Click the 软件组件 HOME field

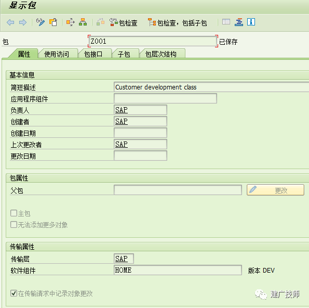(x=178, y=270)
